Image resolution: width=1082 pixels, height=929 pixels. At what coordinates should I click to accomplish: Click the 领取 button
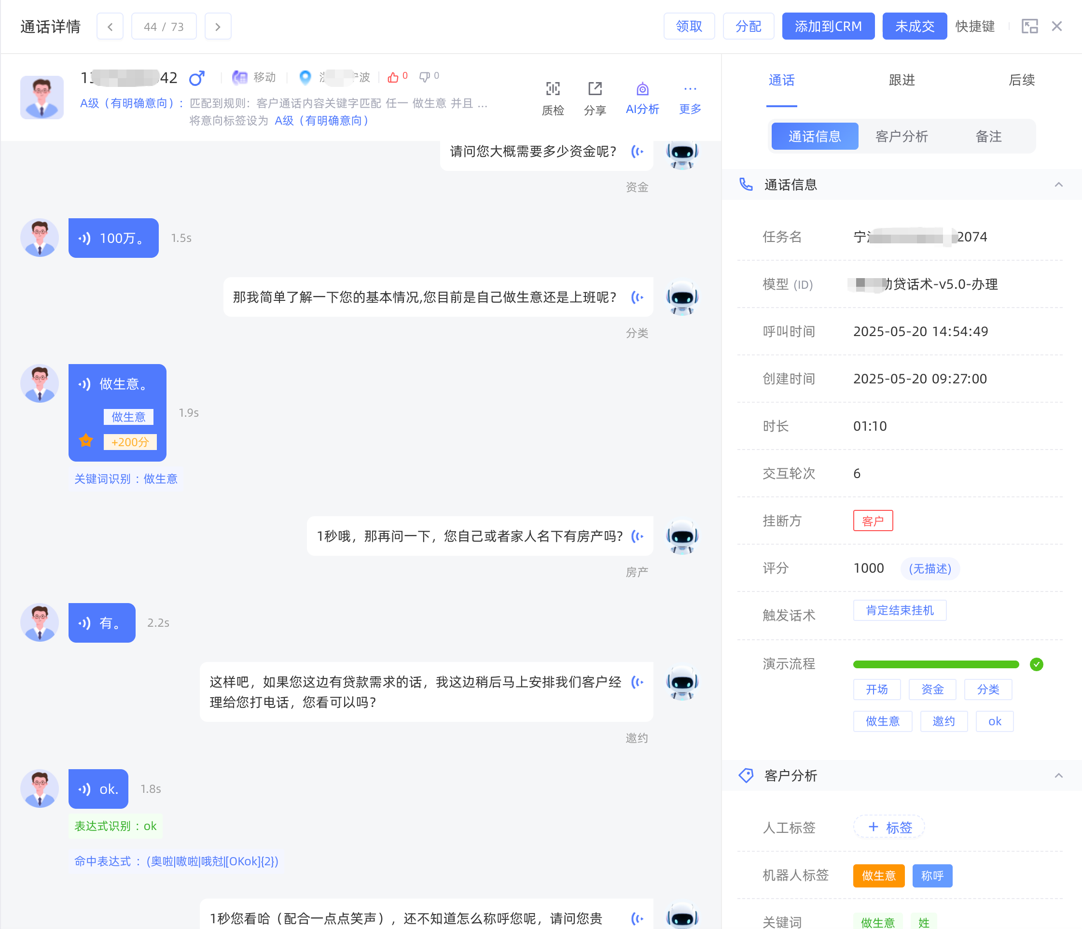tap(689, 26)
